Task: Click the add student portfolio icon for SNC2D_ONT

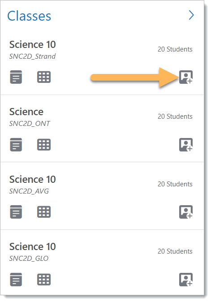Action: click(x=186, y=145)
